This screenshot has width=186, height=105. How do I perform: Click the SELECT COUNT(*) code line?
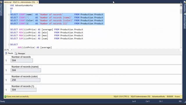[57, 17]
